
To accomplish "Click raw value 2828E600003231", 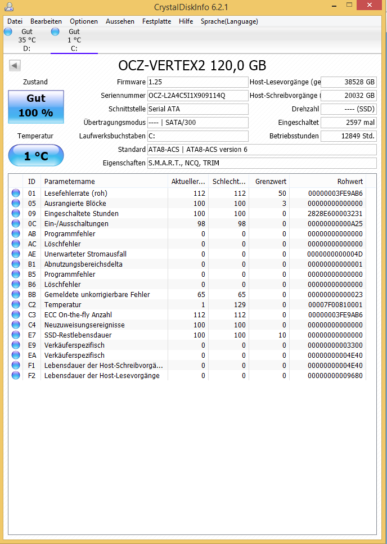I will [335, 213].
